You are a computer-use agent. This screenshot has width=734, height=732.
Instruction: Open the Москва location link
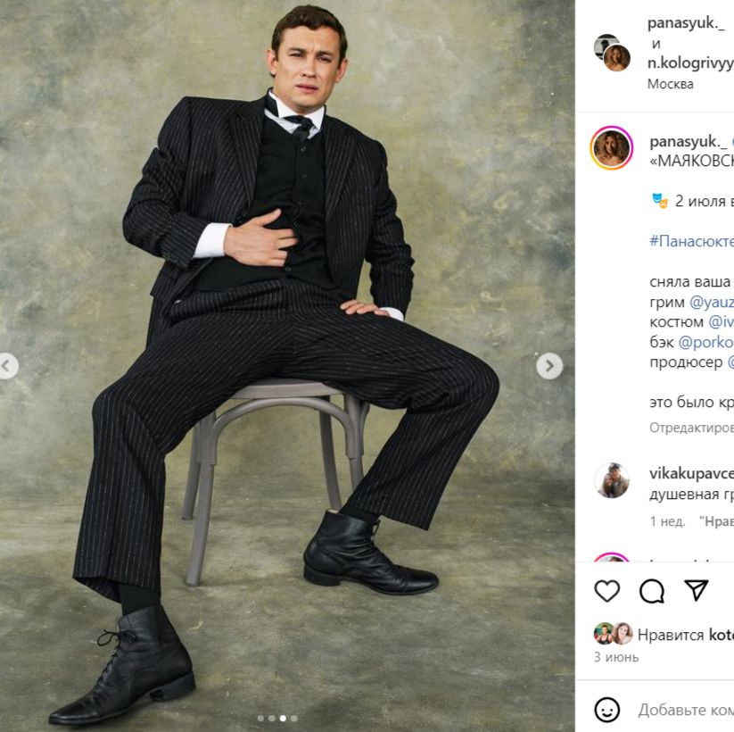point(670,84)
